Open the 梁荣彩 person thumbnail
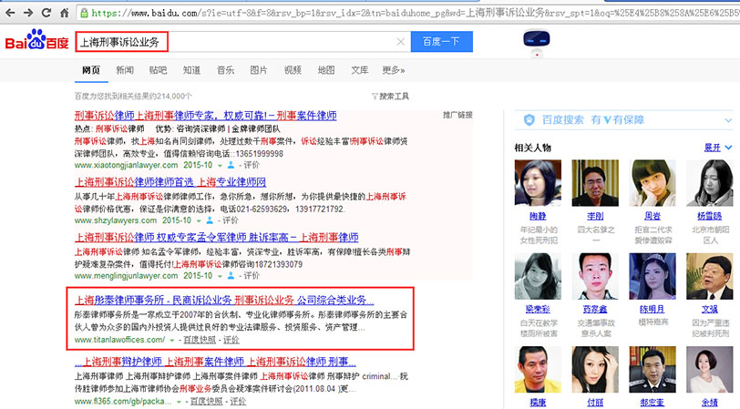Screen dimensions: 740x409 click(538, 276)
